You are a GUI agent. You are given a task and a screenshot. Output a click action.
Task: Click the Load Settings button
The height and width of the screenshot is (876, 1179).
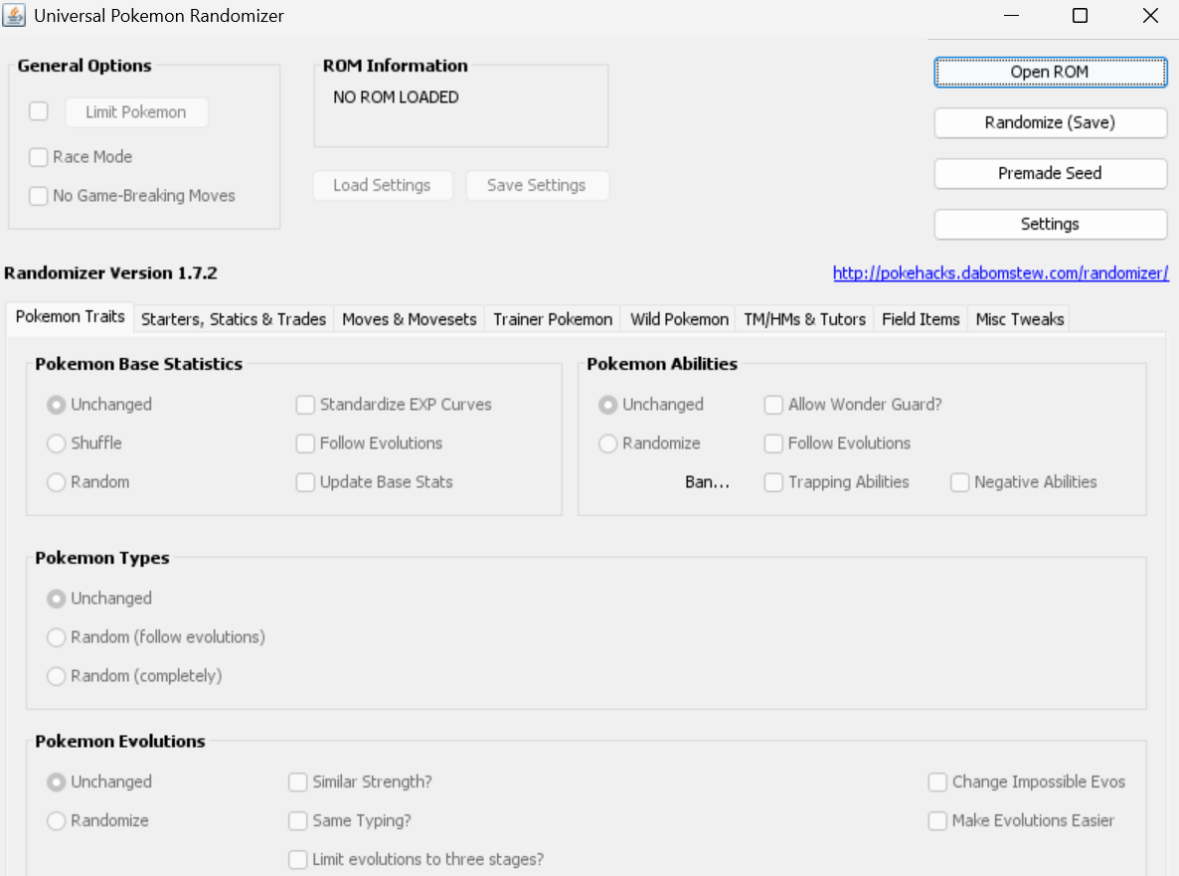383,185
